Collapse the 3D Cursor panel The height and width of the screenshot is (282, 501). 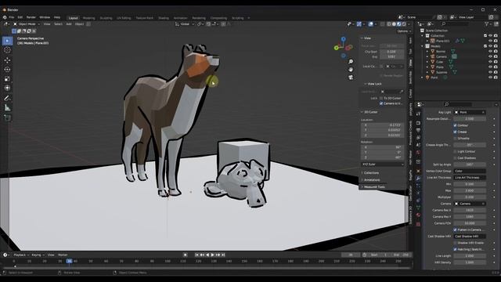[x=369, y=112]
